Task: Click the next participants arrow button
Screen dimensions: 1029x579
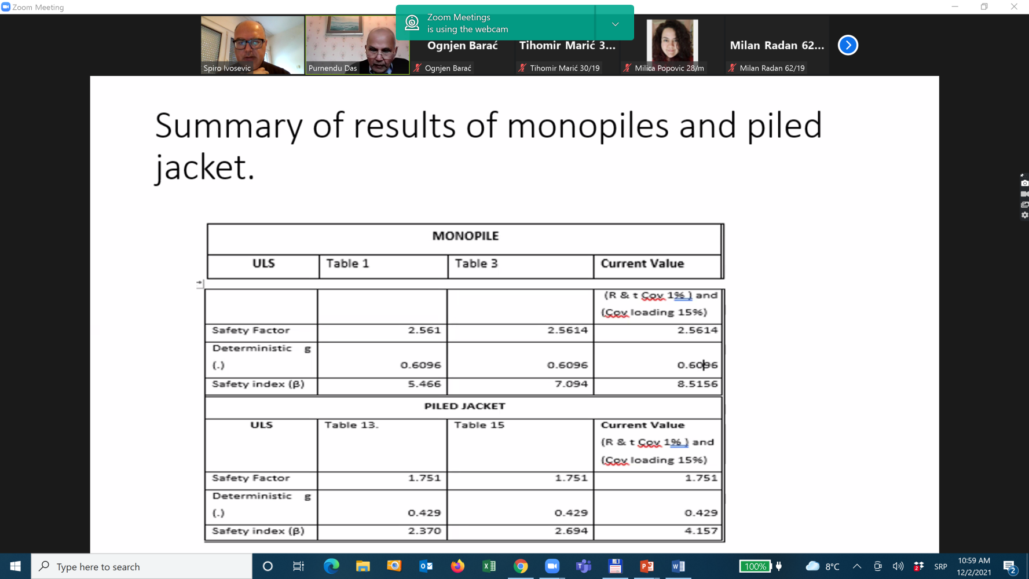Action: tap(848, 45)
